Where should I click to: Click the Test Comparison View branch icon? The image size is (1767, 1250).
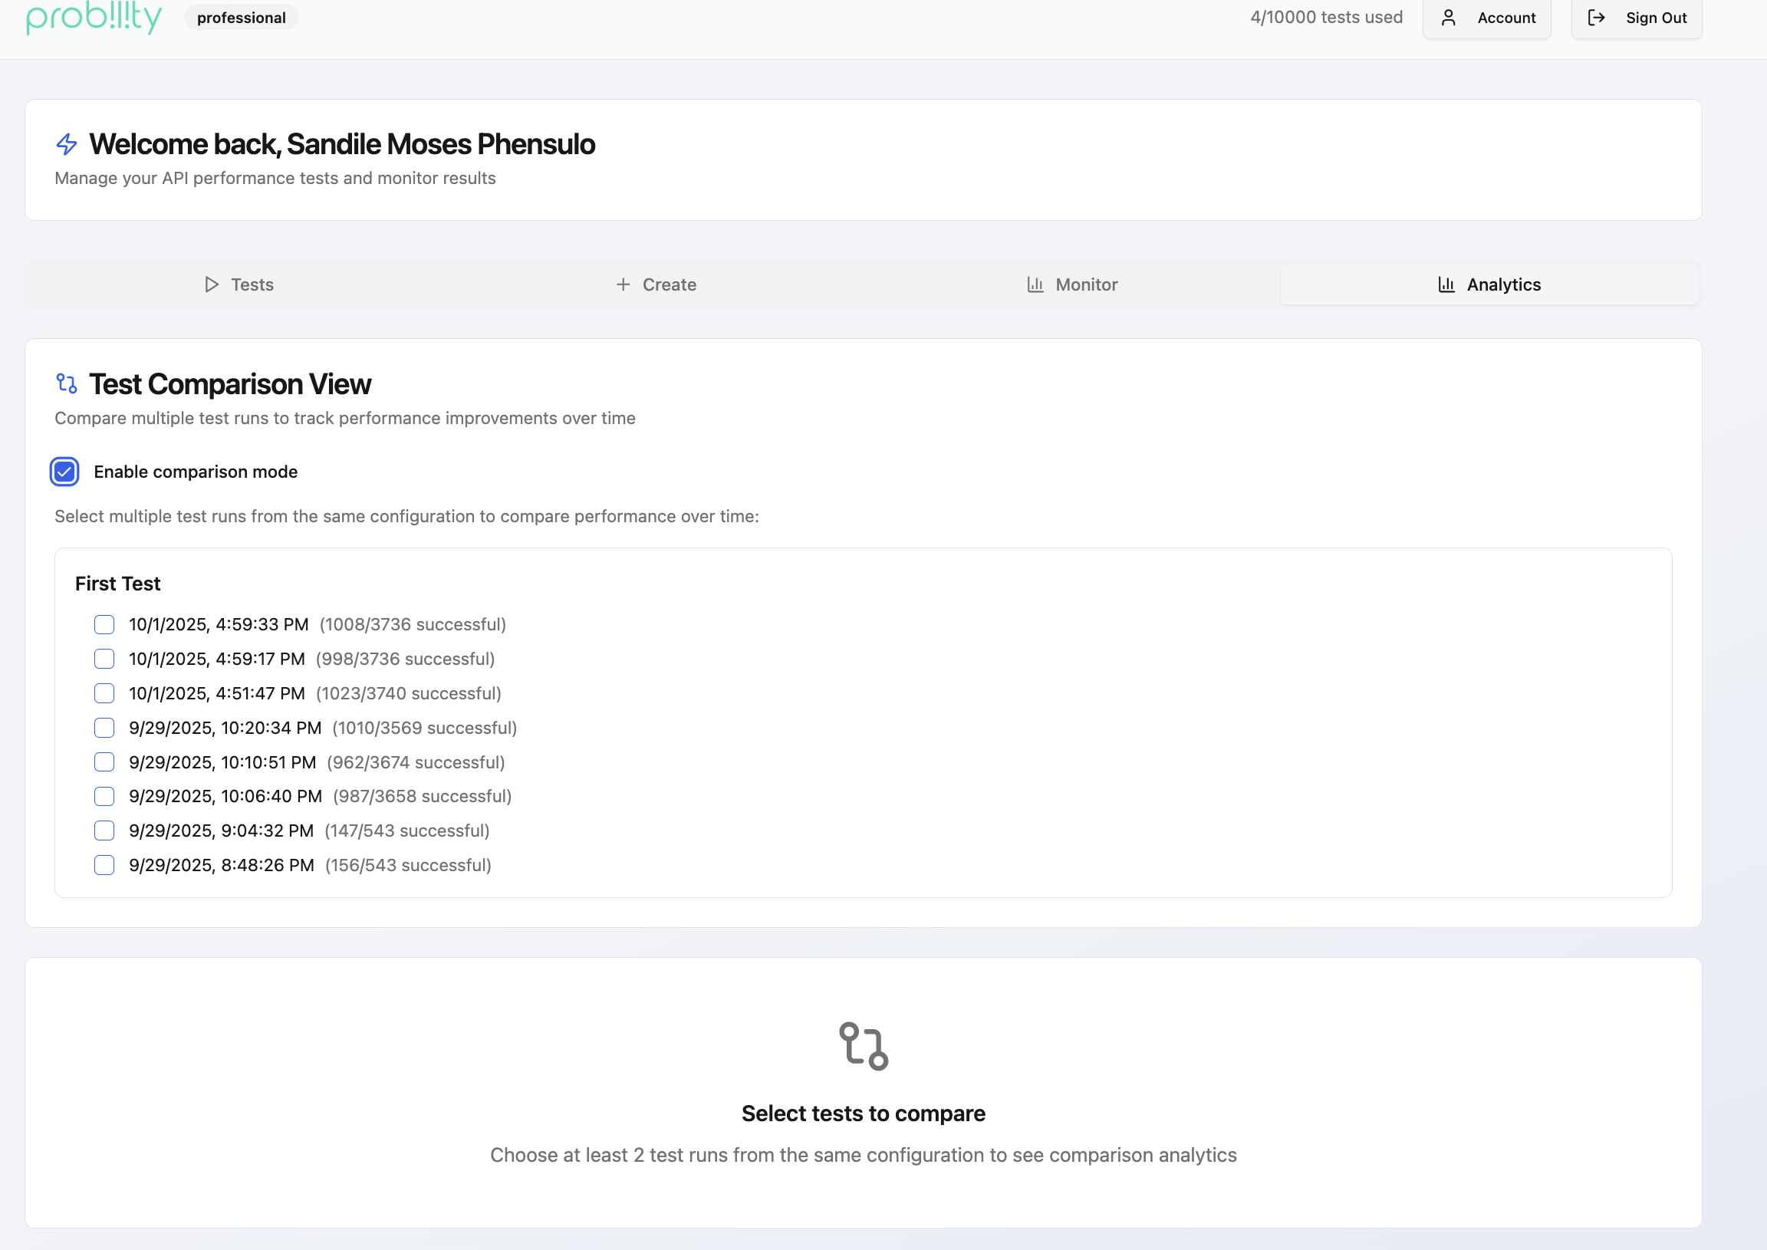coord(67,383)
